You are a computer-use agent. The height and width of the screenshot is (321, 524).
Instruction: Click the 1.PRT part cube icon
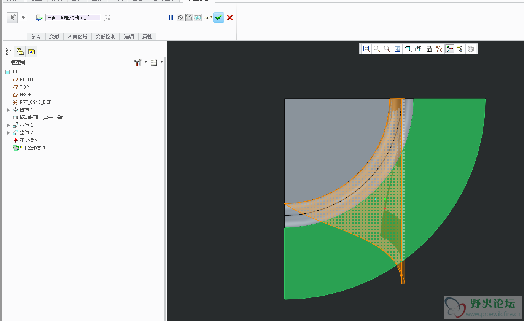pos(8,72)
